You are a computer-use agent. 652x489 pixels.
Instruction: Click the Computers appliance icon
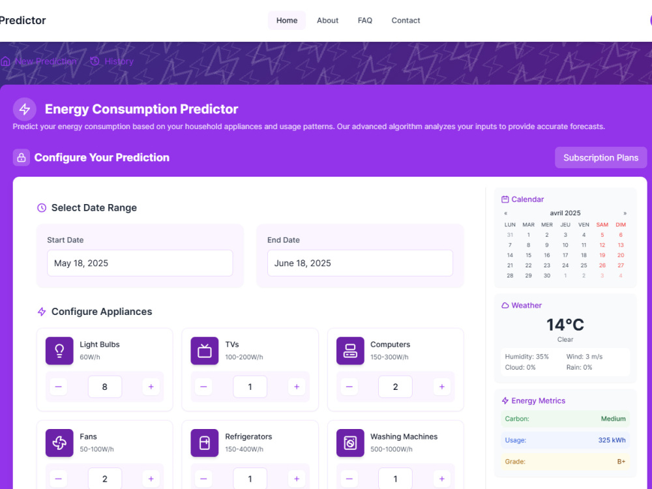pyautogui.click(x=350, y=351)
